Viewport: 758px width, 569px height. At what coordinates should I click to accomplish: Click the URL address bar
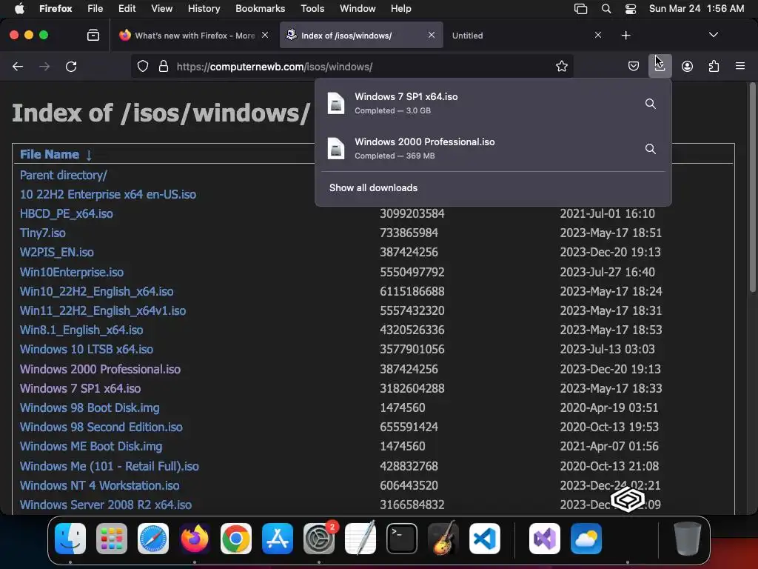pos(352,66)
